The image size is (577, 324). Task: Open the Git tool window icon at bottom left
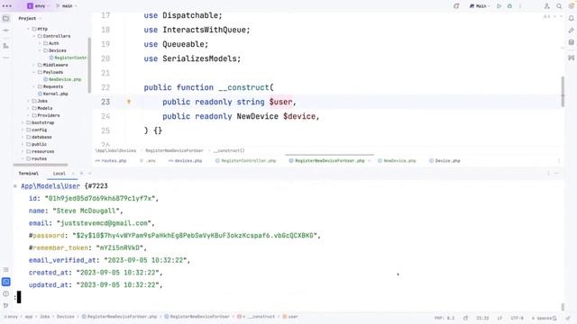pos(6,306)
